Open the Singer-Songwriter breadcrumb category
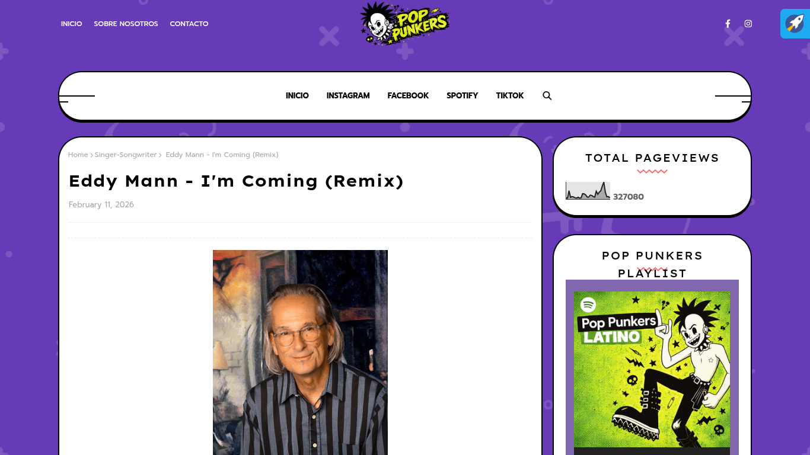810x455 pixels. pos(126,155)
